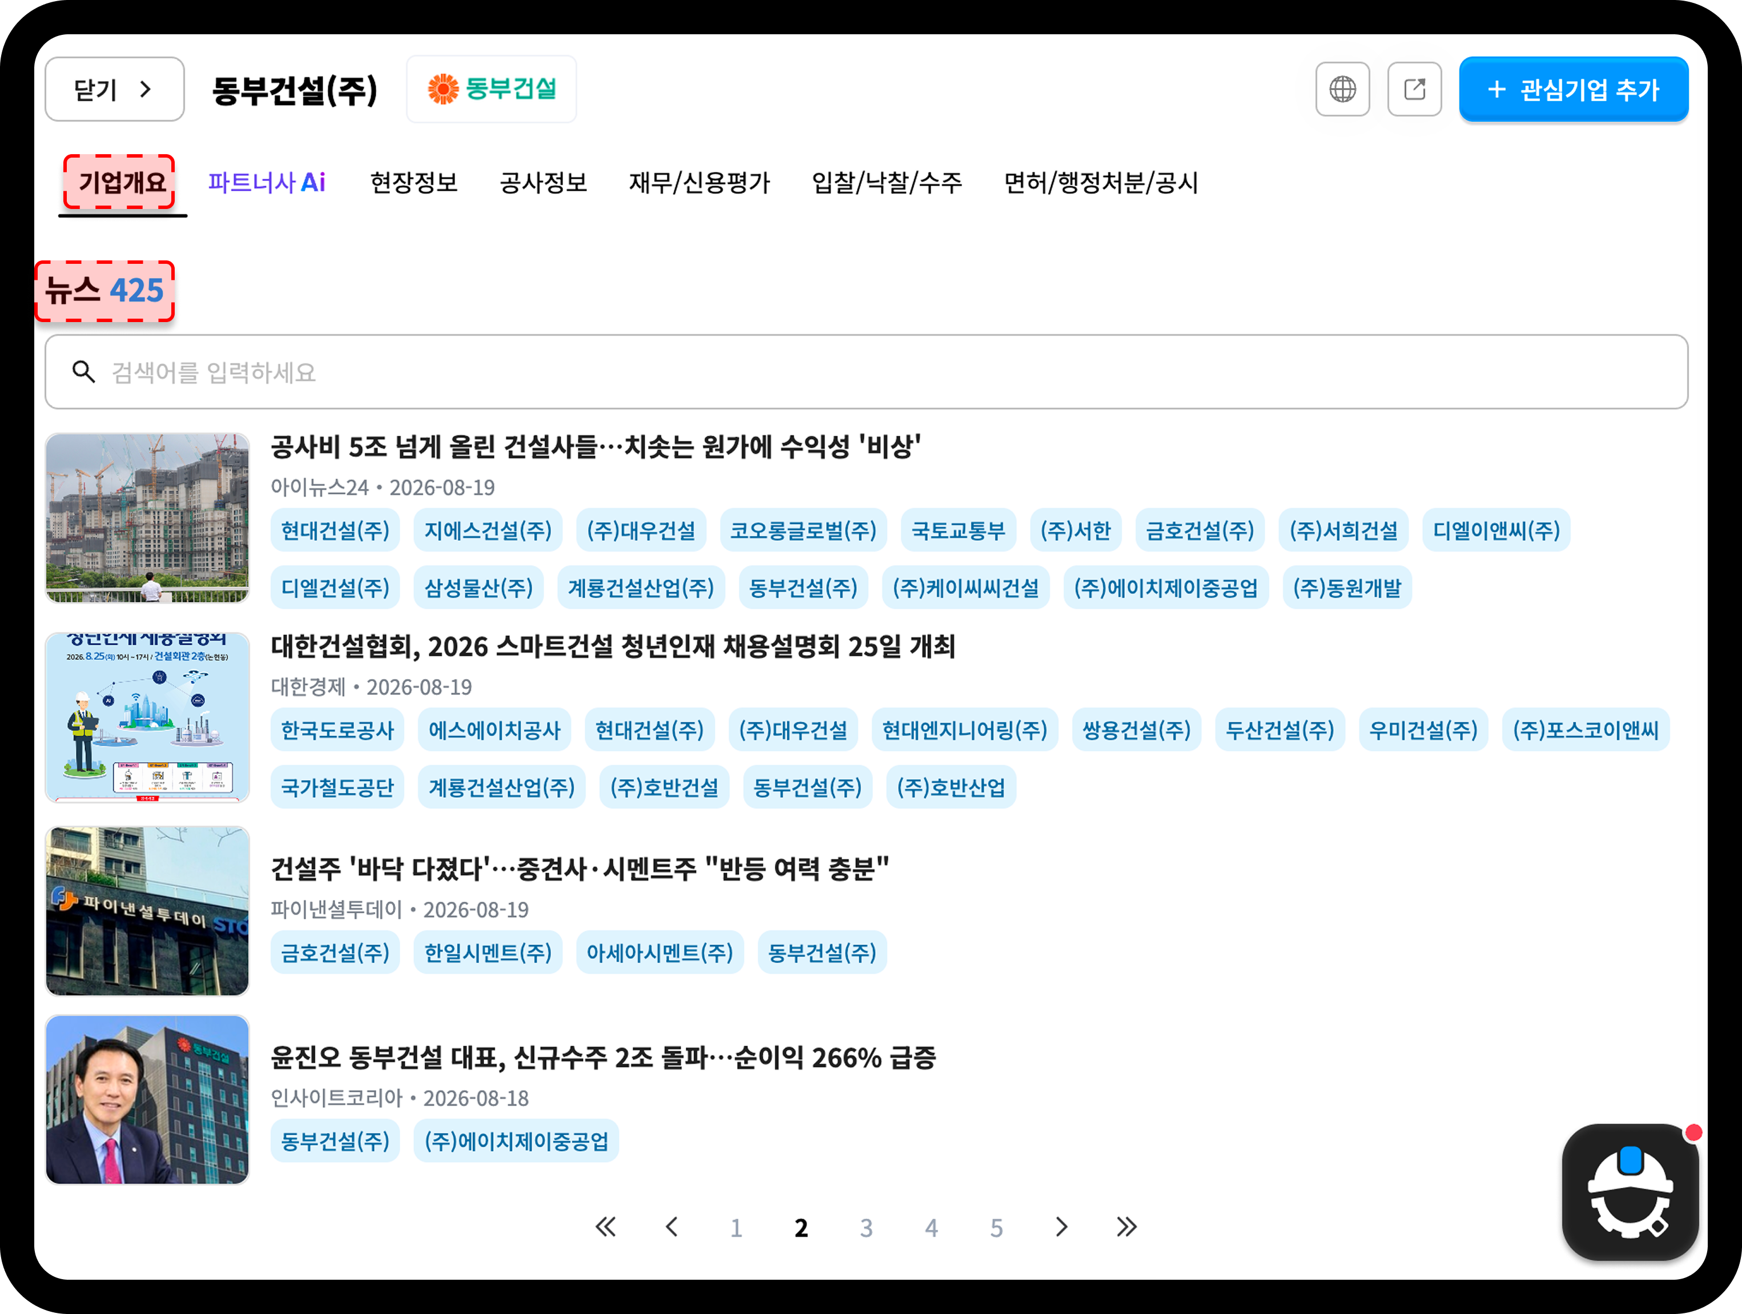Click 두산건설(주) tag

pos(1280,729)
